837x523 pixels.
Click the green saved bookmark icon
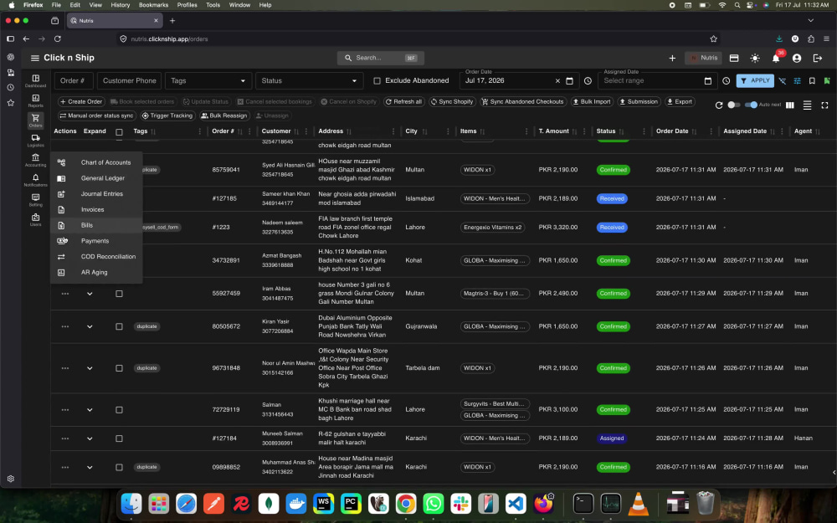click(x=827, y=80)
